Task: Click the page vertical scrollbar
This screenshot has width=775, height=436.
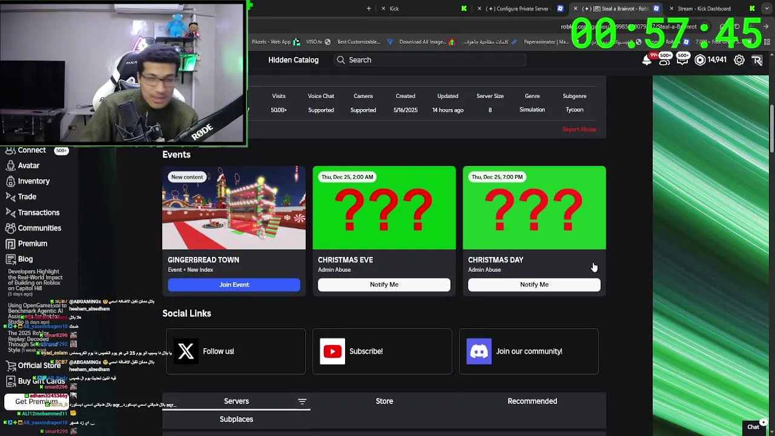Action: pos(771,128)
